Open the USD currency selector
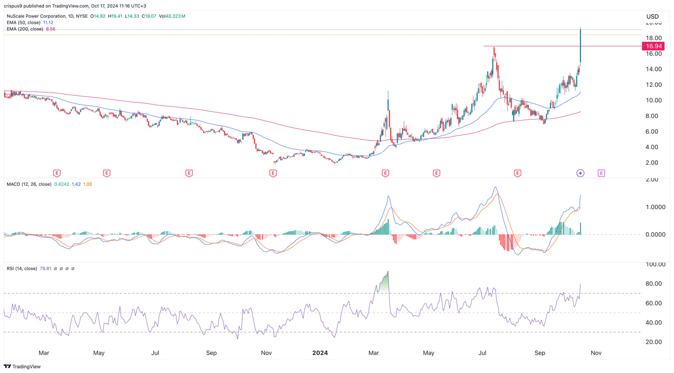674x373 pixels. (655, 16)
